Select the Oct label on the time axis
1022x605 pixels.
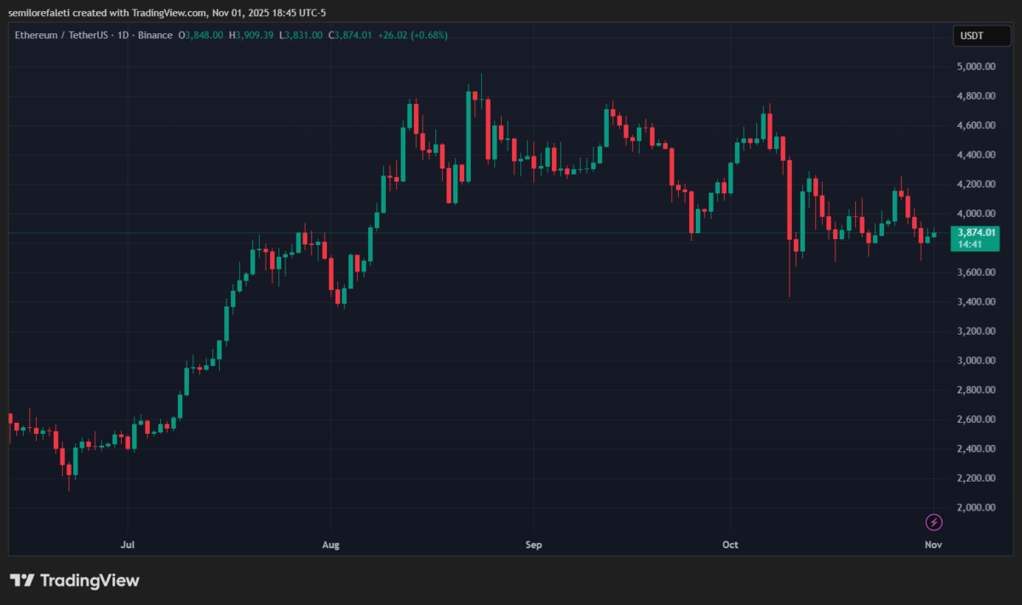pos(730,545)
